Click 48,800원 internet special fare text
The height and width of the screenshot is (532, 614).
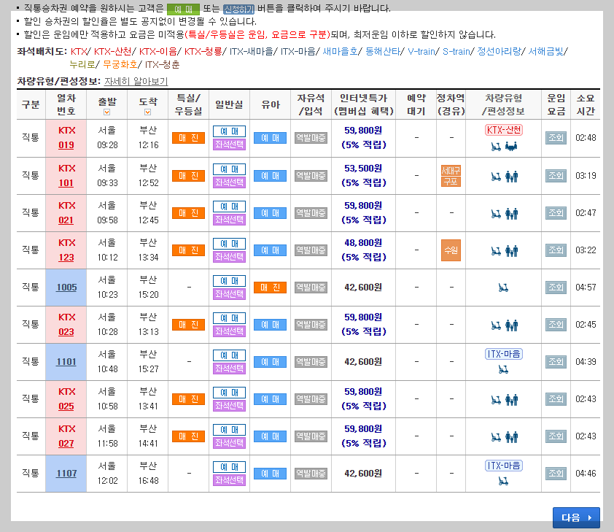363,243
